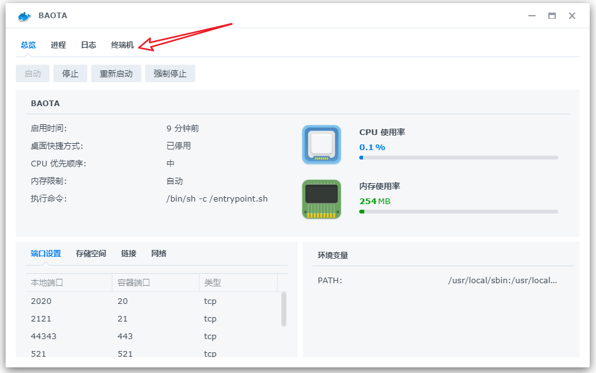Screen dimensions: 596x373
Task: View the 日志 tab
Action: (x=88, y=45)
